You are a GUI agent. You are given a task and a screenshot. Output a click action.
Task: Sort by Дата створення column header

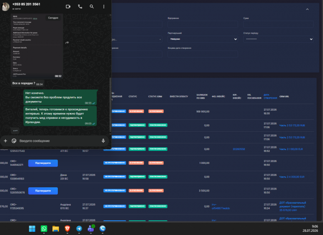tap(270, 96)
